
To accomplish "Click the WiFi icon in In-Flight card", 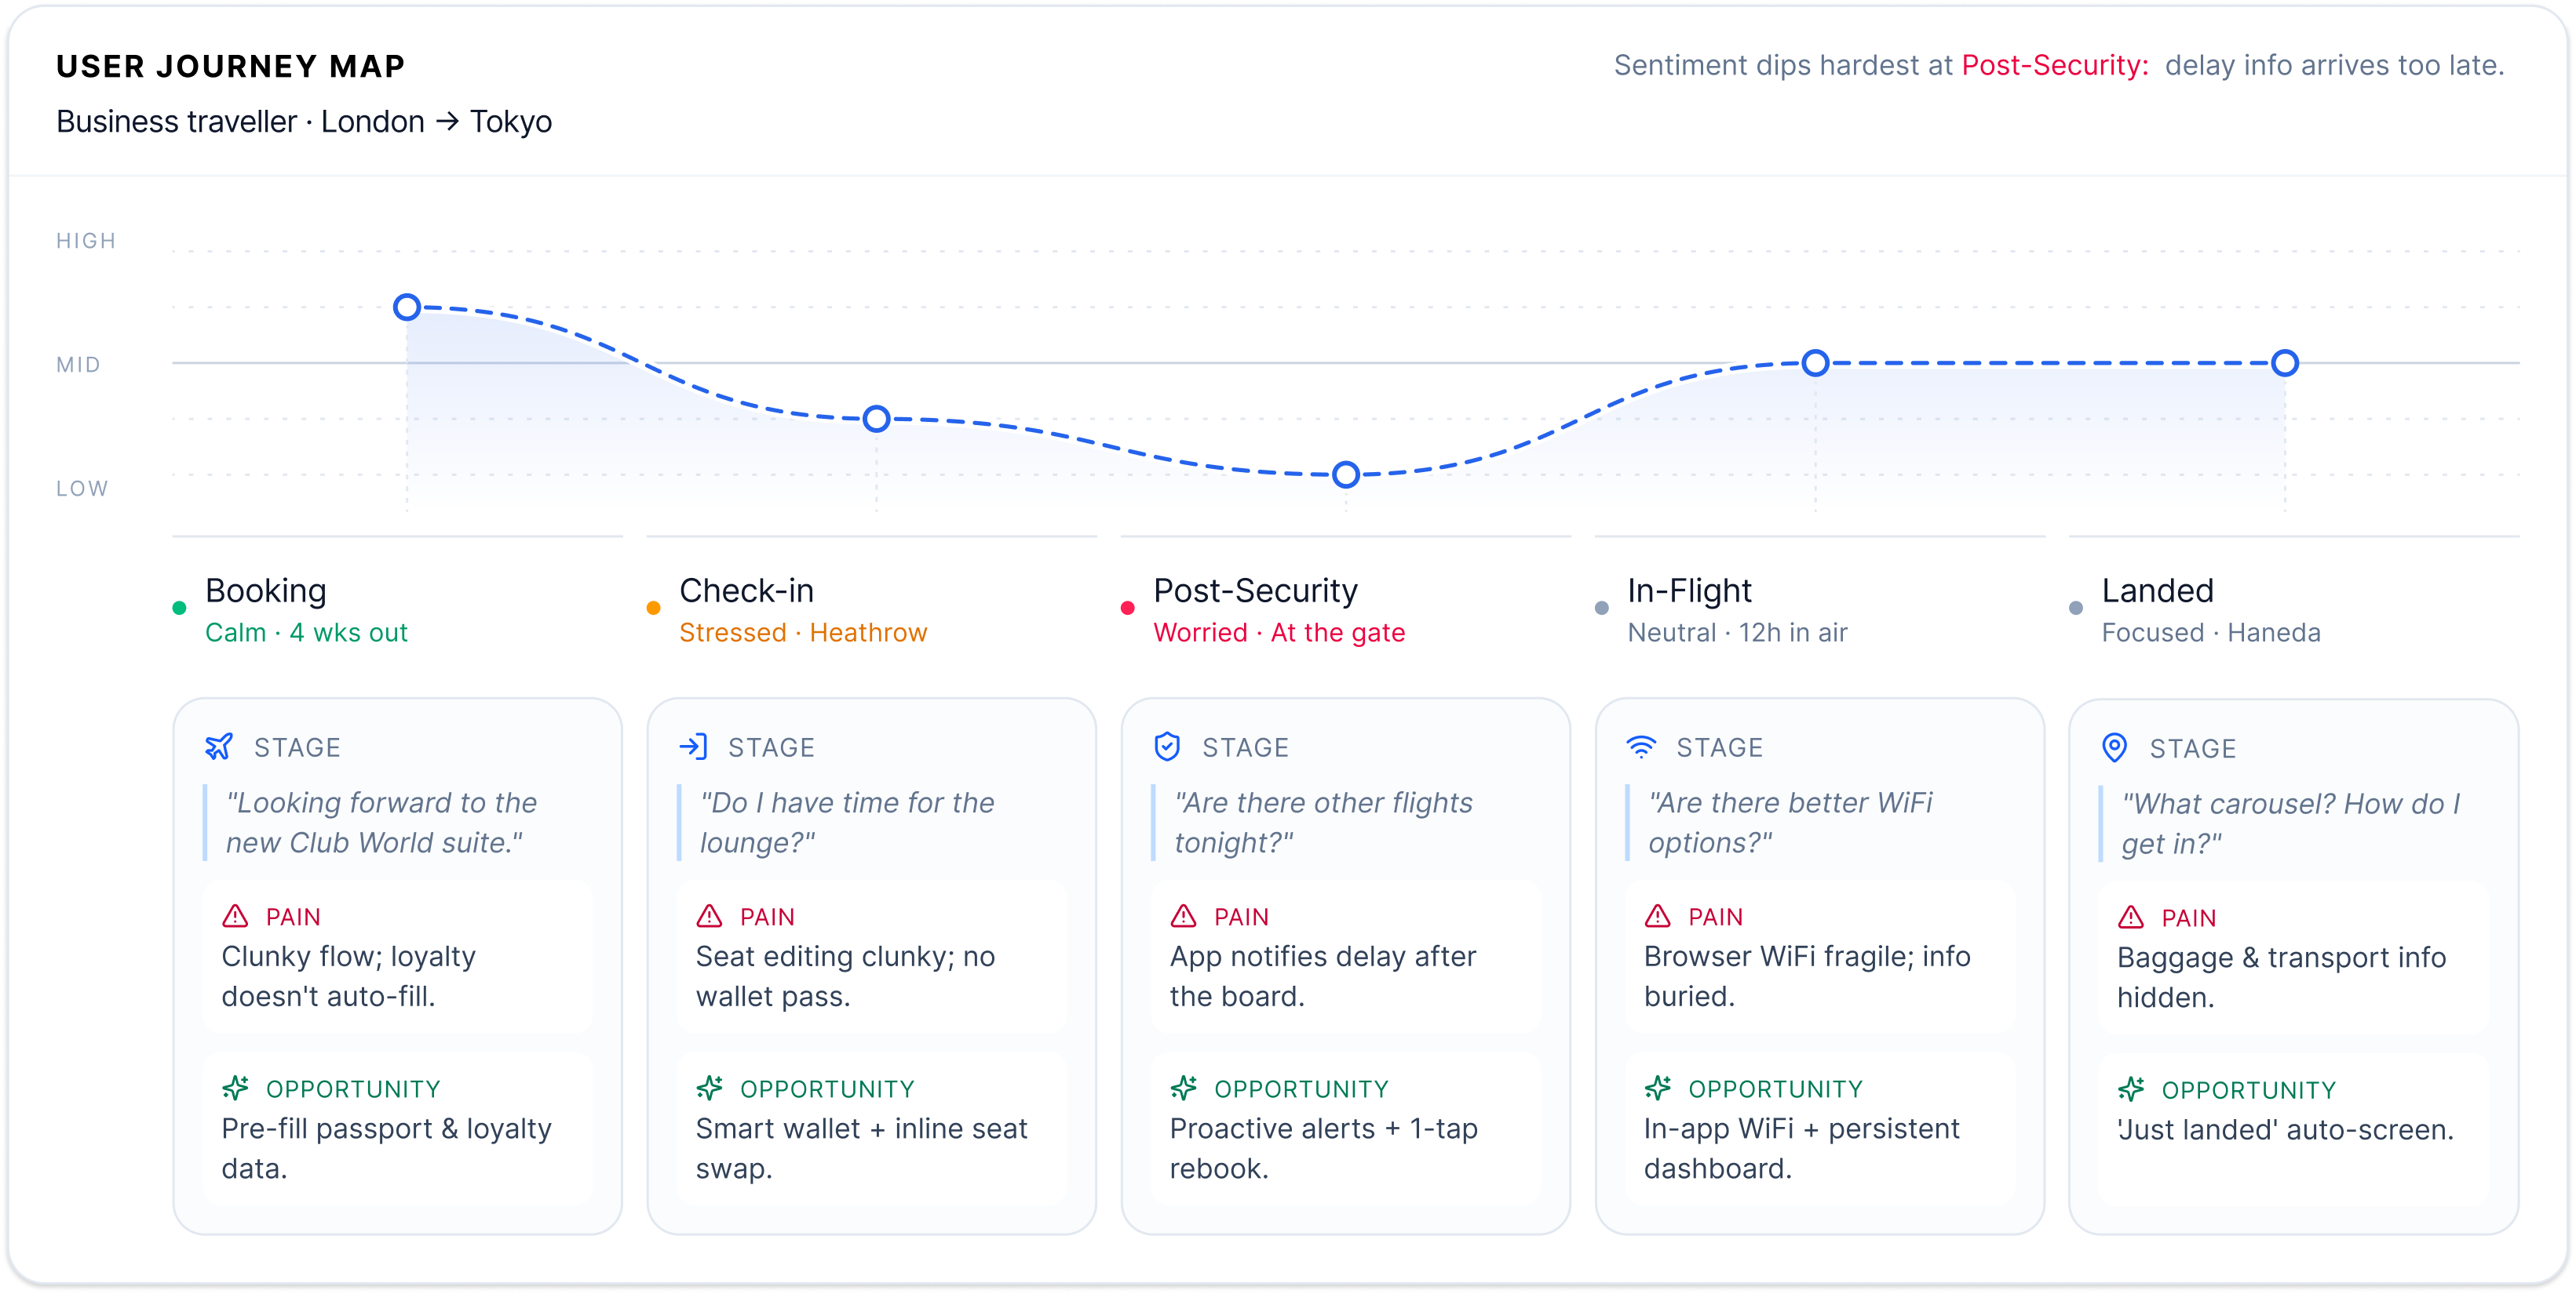I will [1641, 747].
